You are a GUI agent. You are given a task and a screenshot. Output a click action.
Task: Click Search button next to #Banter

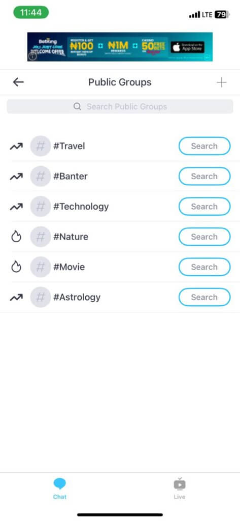(204, 176)
